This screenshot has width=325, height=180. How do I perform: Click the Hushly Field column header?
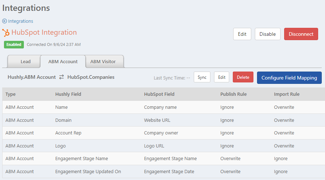point(68,94)
